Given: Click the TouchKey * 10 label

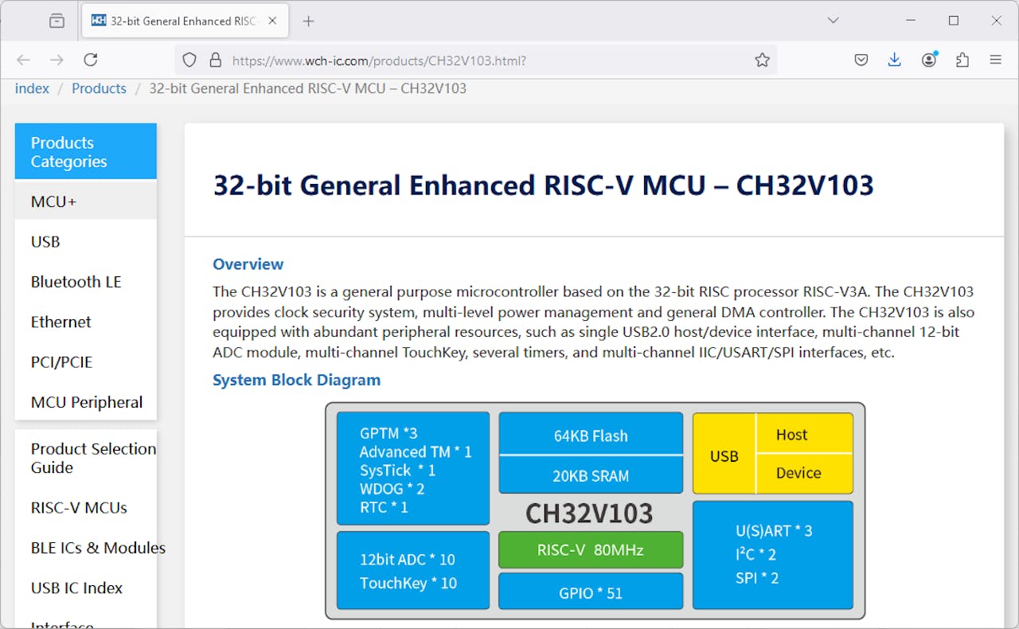Looking at the screenshot, I should (x=408, y=584).
